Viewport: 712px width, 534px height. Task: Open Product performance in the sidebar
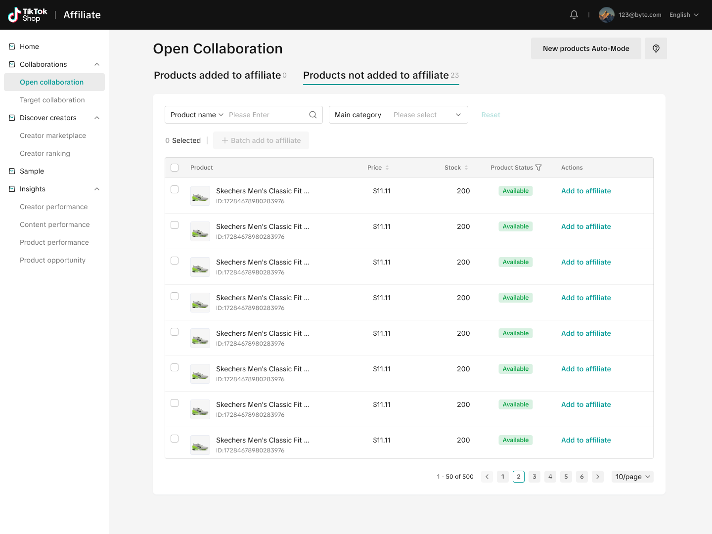pyautogui.click(x=54, y=242)
